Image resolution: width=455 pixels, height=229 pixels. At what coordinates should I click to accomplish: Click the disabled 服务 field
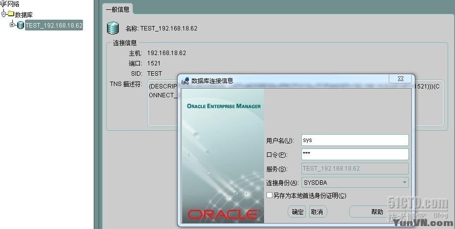[355, 168]
